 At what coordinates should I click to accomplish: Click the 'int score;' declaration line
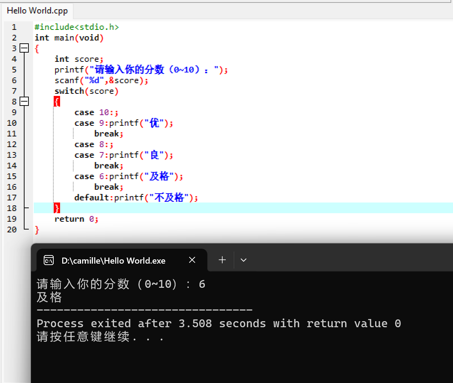79,59
